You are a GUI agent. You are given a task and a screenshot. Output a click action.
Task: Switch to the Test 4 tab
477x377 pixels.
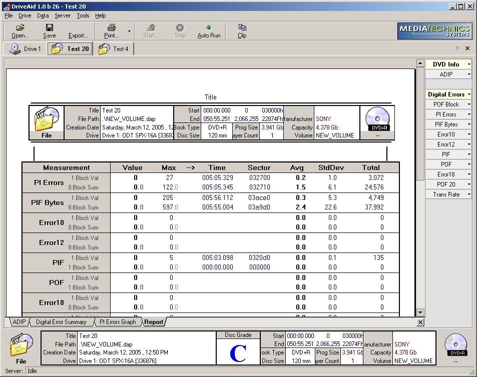114,48
